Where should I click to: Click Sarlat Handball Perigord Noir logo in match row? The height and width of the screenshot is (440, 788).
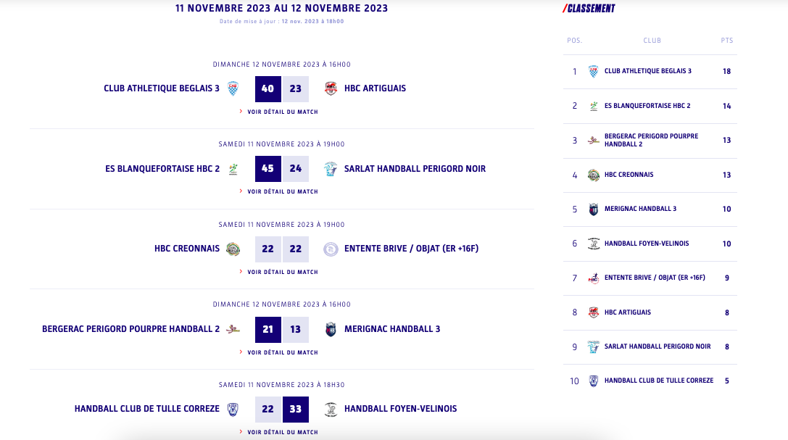click(331, 169)
